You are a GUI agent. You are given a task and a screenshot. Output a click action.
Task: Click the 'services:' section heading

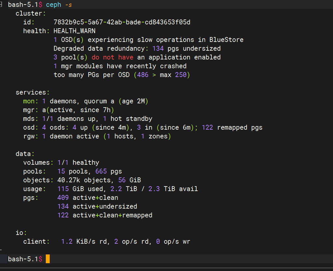(x=32, y=92)
